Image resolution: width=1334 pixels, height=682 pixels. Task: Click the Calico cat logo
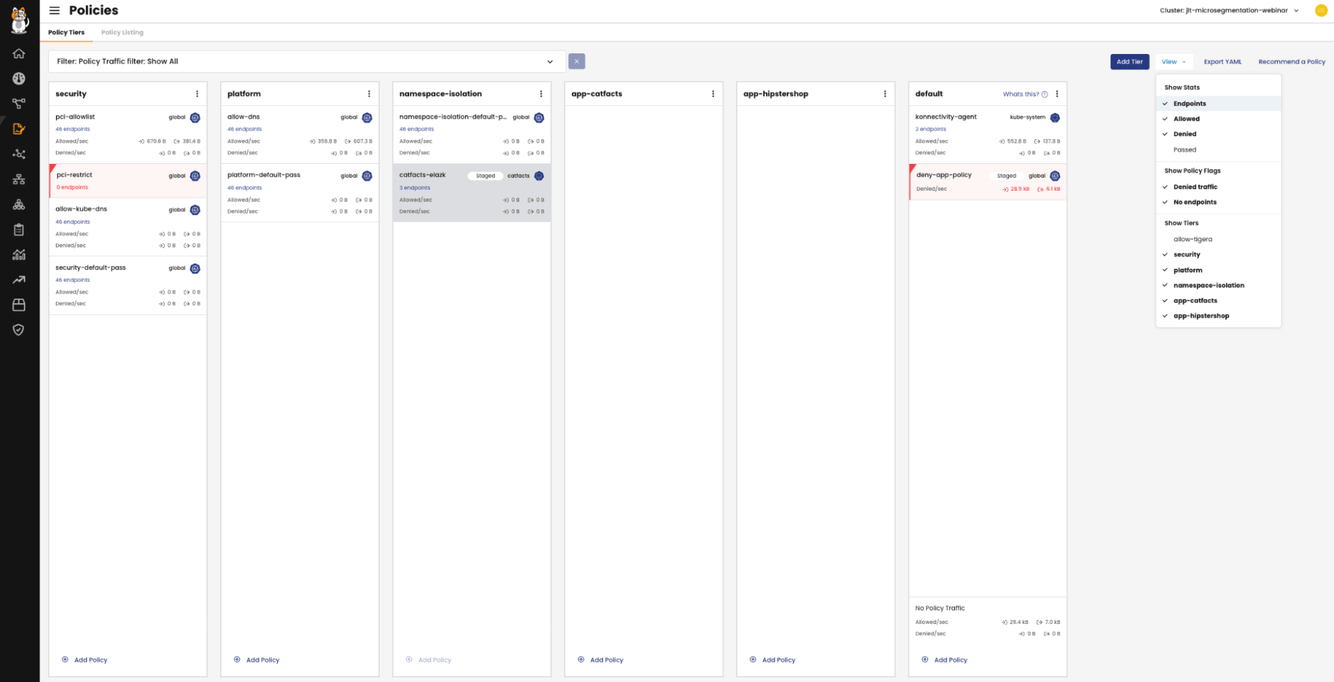point(19,20)
